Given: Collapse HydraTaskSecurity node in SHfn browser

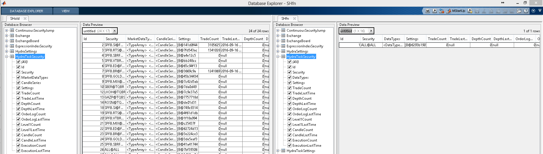Looking at the screenshot, I should 278,56.
